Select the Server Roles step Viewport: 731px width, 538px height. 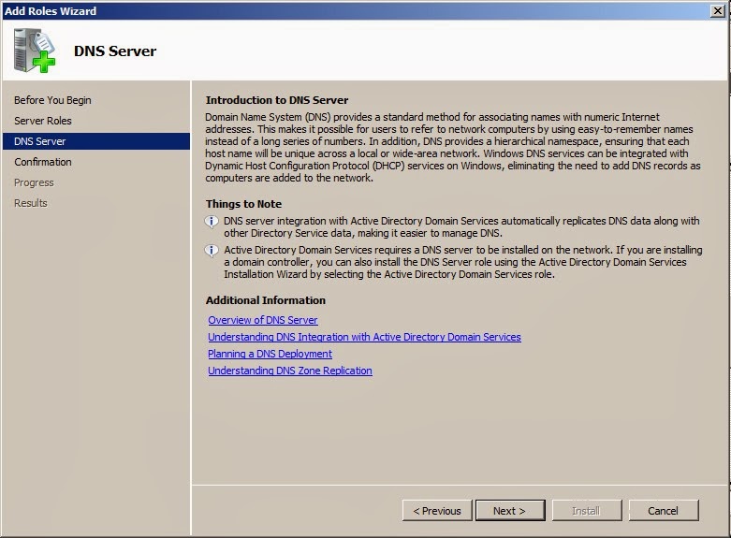43,121
